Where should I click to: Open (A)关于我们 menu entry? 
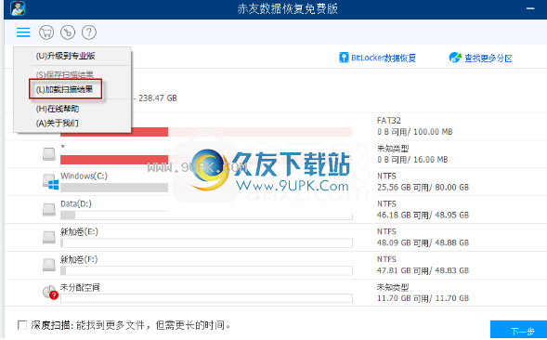(x=58, y=123)
